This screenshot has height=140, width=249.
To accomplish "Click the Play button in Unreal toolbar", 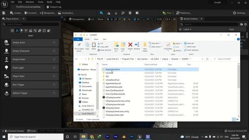I will [x=167, y=13].
